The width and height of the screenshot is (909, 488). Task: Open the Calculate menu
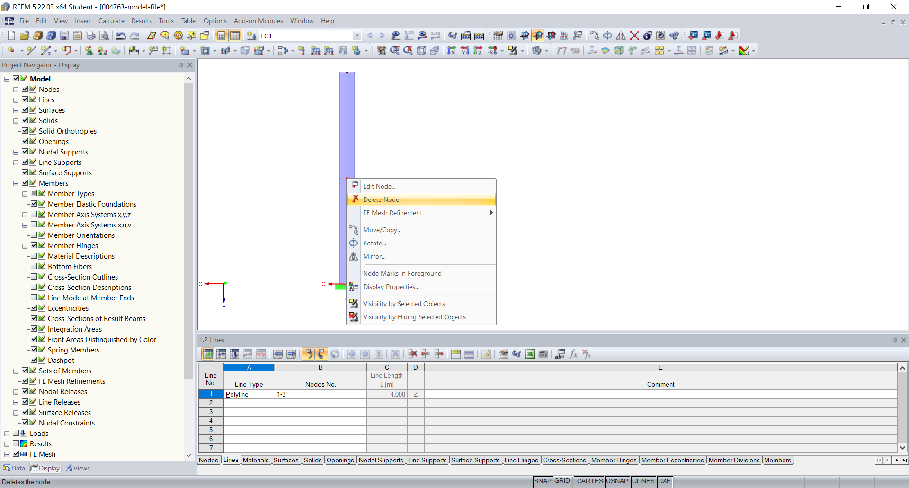(x=111, y=21)
